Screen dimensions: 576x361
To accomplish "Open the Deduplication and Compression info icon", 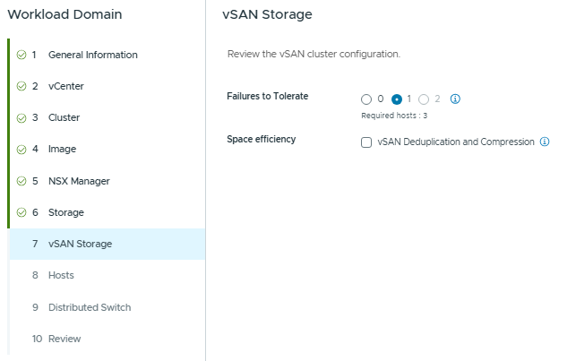I will pyautogui.click(x=545, y=142).
